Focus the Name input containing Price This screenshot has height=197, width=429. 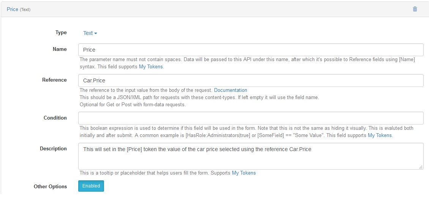[251, 50]
